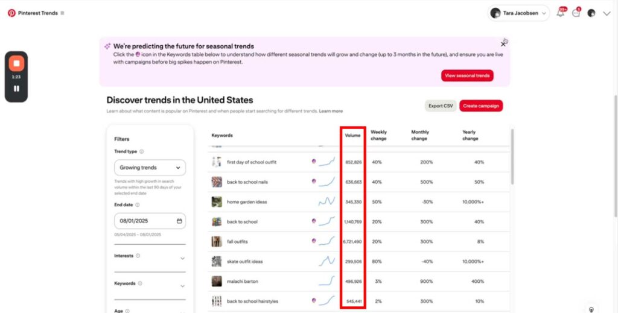Select keyword 'malachi barton'

(243, 282)
